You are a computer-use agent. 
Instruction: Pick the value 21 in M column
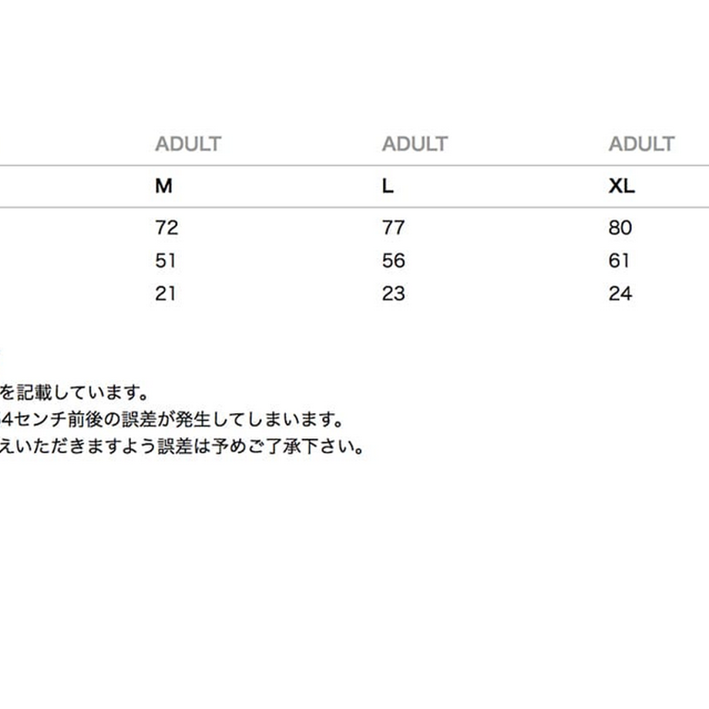point(166,294)
